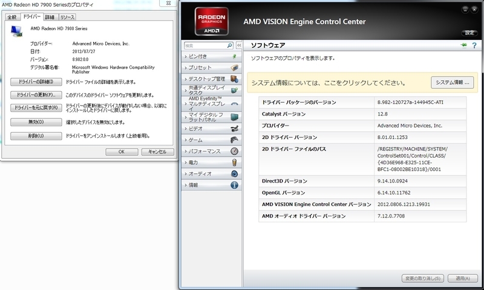The height and width of the screenshot is (290, 484).
Task: Open help with the question mark icon
Action: tap(474, 45)
